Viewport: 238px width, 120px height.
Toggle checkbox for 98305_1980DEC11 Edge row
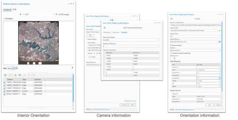tap(4, 94)
